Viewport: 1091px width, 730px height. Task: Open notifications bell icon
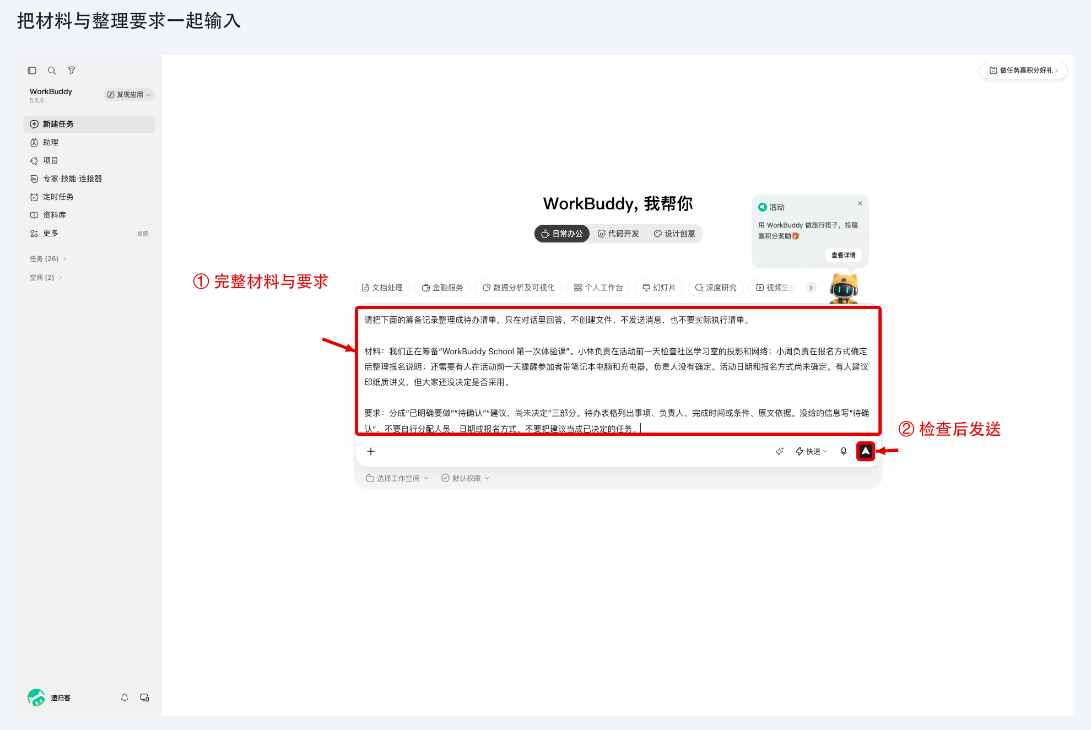(x=125, y=697)
